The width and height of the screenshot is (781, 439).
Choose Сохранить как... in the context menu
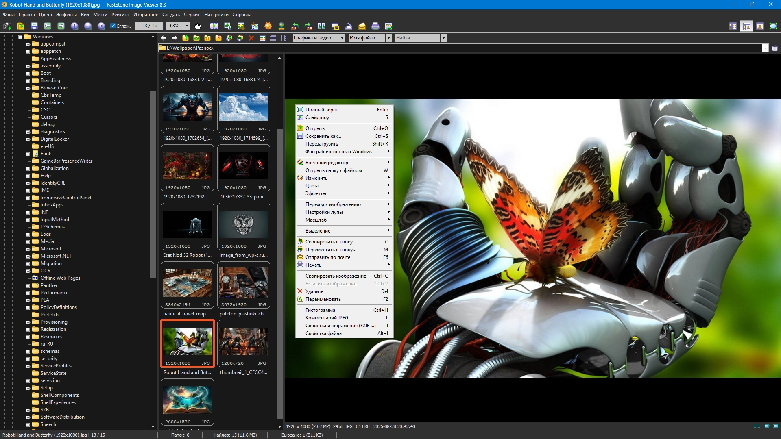tap(323, 136)
